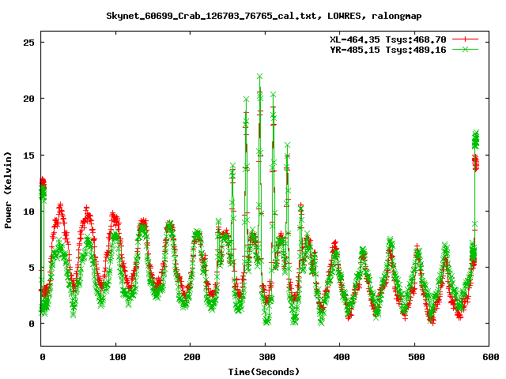Click the y-axis tick label 20
The image size is (506, 379).
(28, 99)
